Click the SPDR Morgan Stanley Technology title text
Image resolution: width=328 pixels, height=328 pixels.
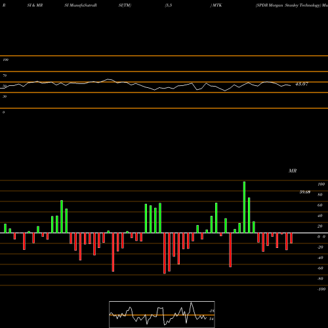coord(289,5)
